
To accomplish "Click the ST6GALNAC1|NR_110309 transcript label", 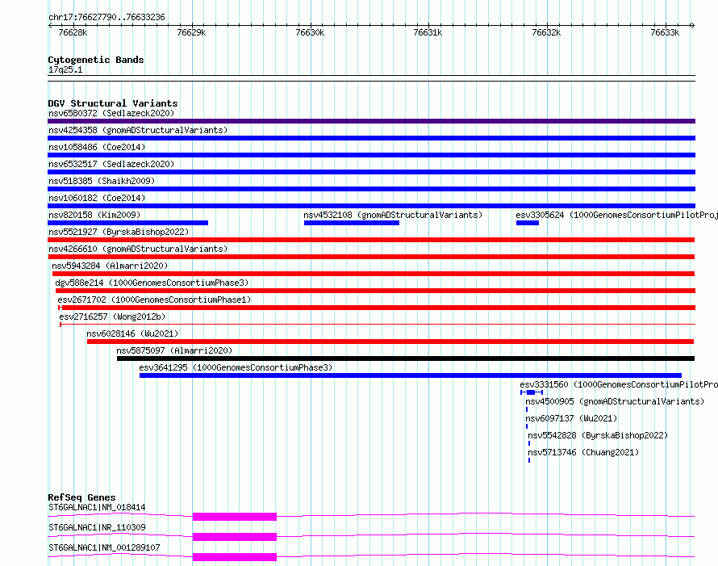I will pos(97,527).
